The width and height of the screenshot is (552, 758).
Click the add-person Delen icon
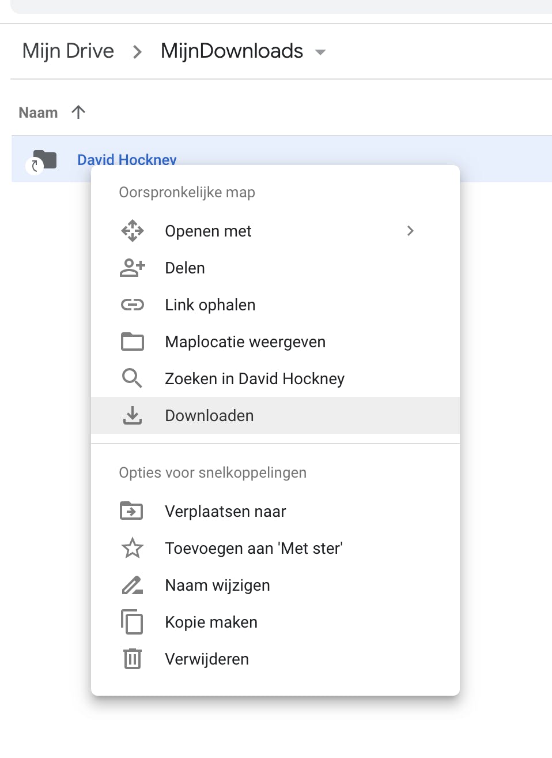tap(133, 268)
